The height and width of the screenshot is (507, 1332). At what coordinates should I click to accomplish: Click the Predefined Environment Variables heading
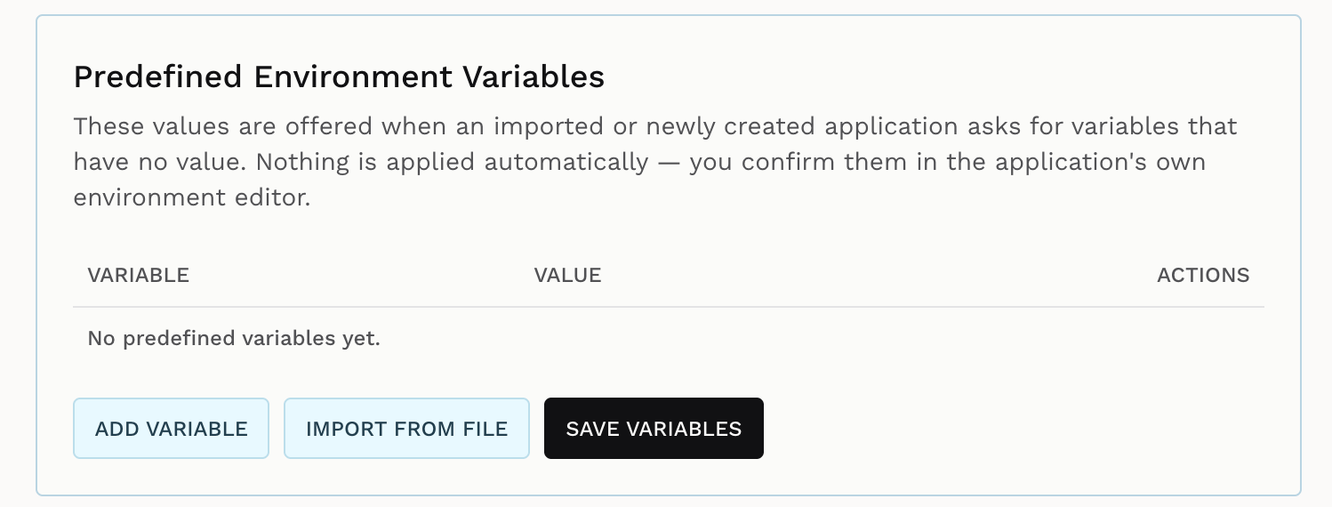pyautogui.click(x=339, y=76)
